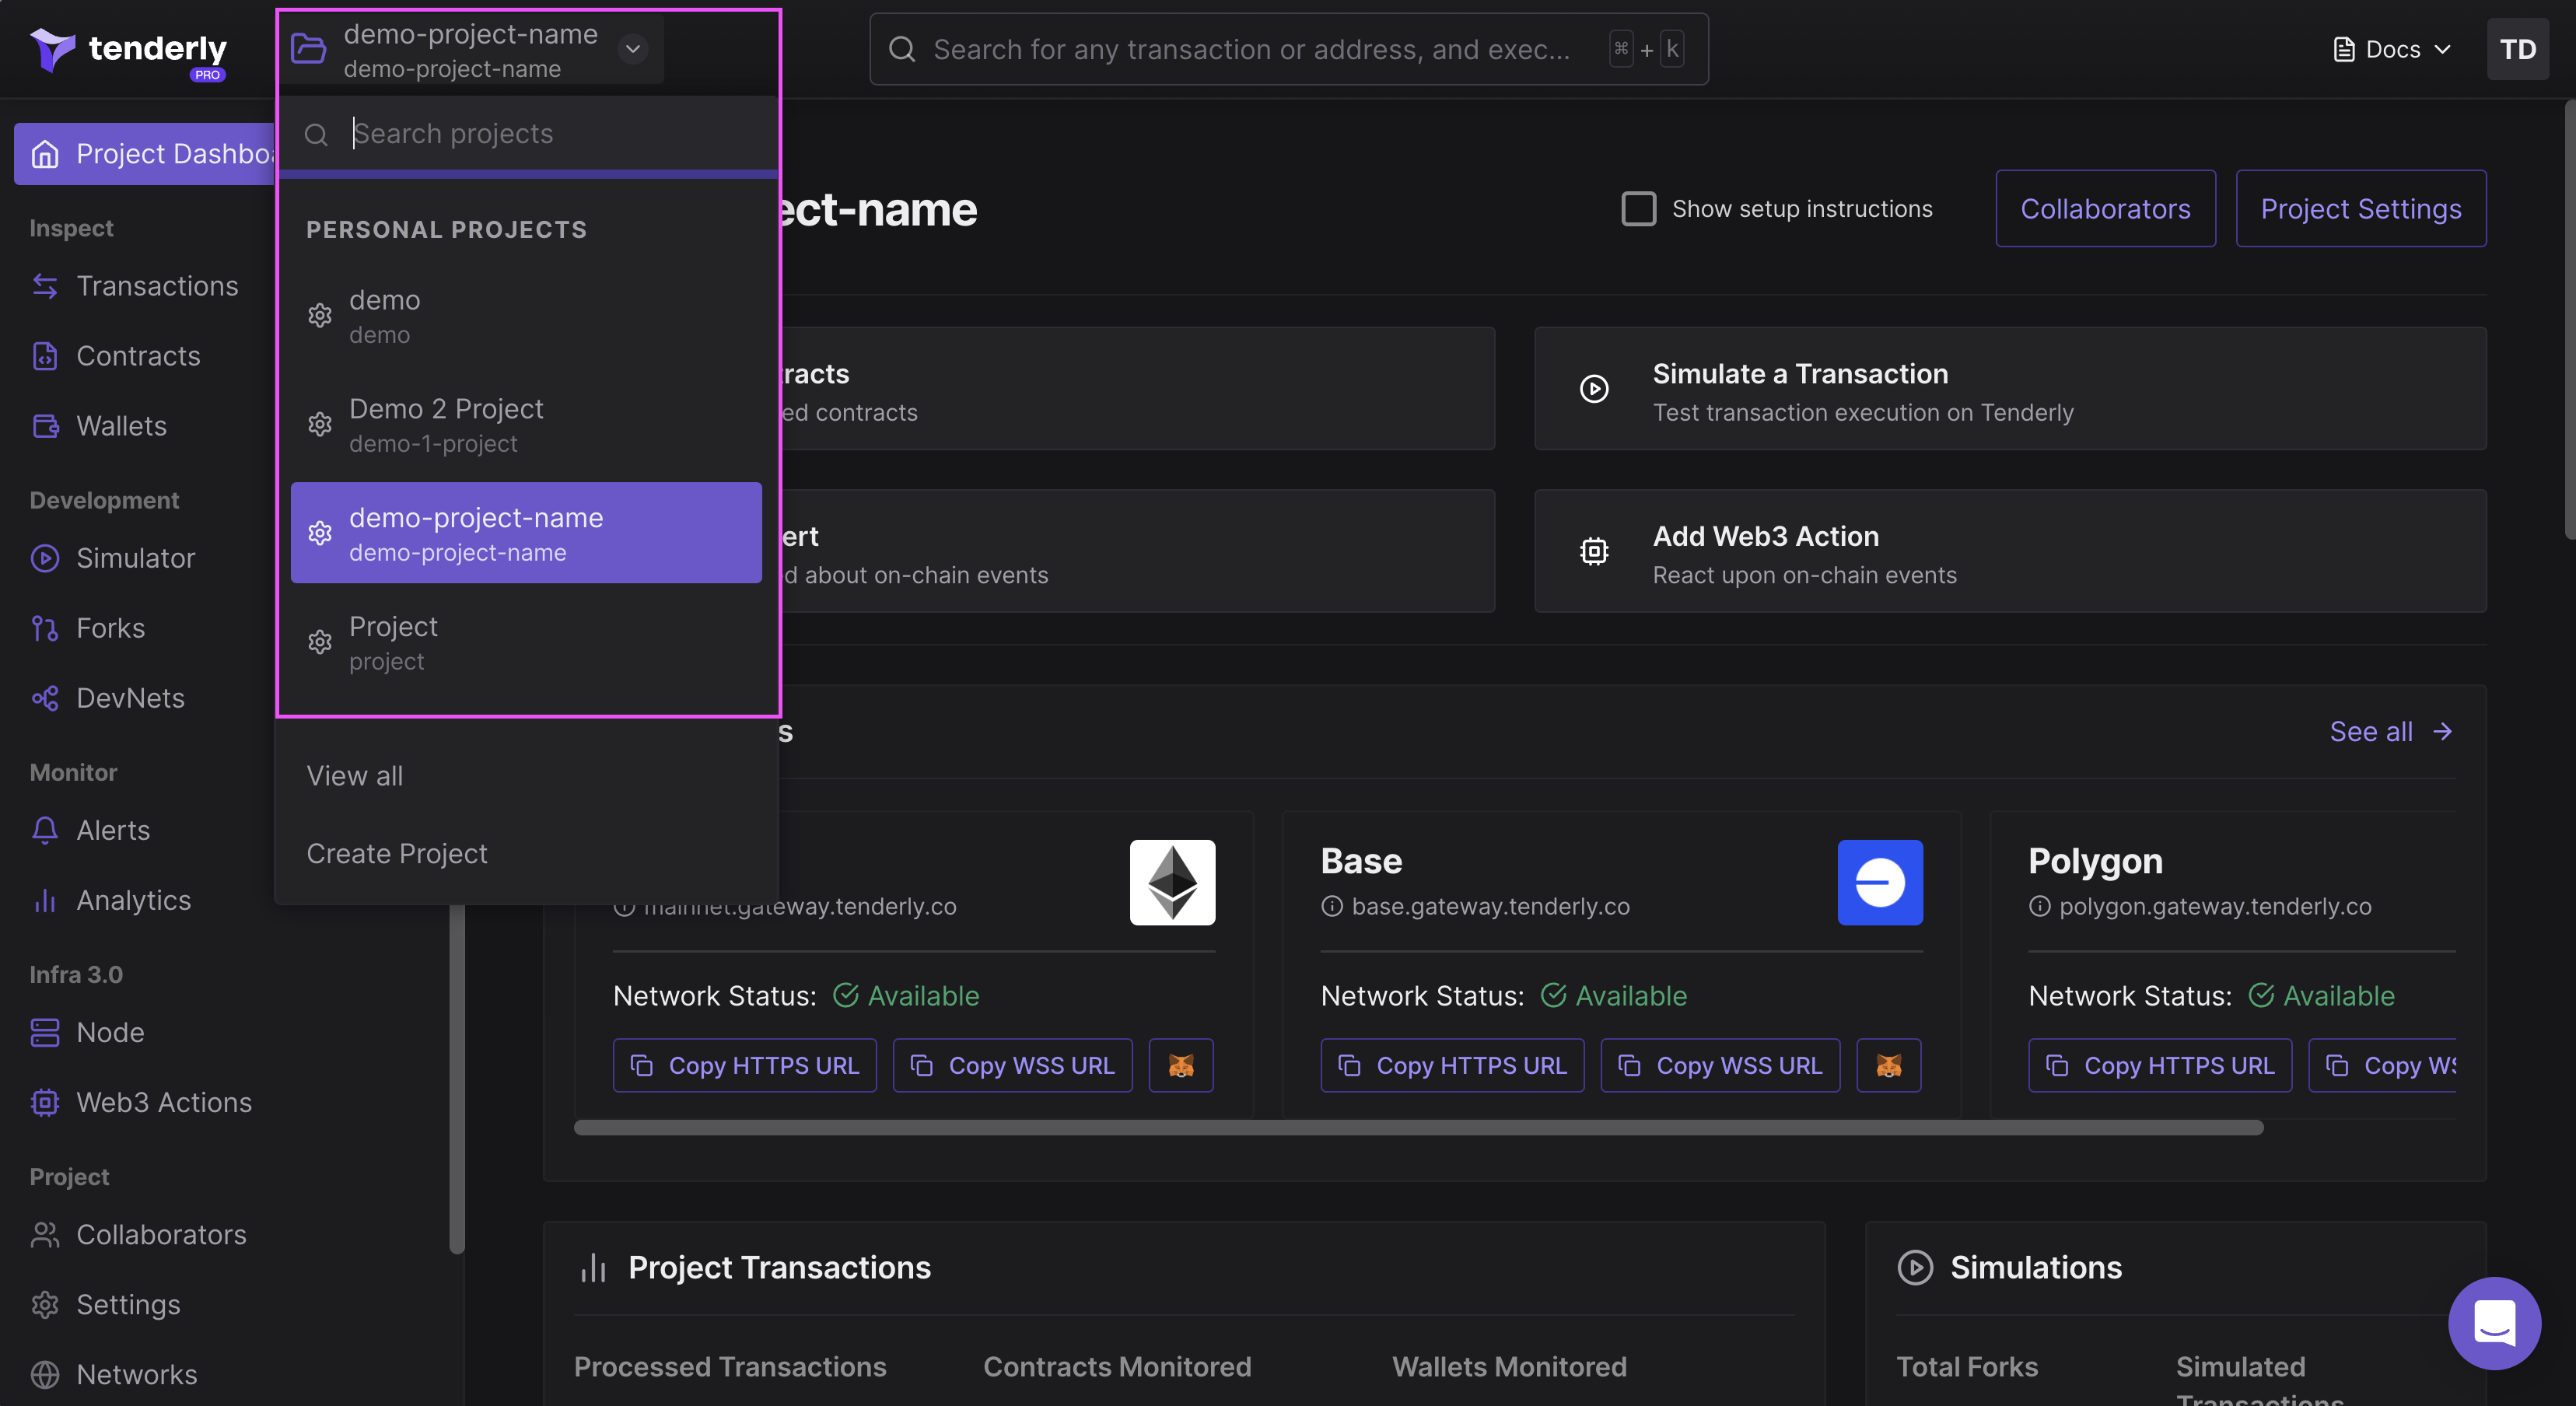Toggle Show setup instructions checkbox
Viewport: 2576px width, 1406px height.
click(1638, 209)
